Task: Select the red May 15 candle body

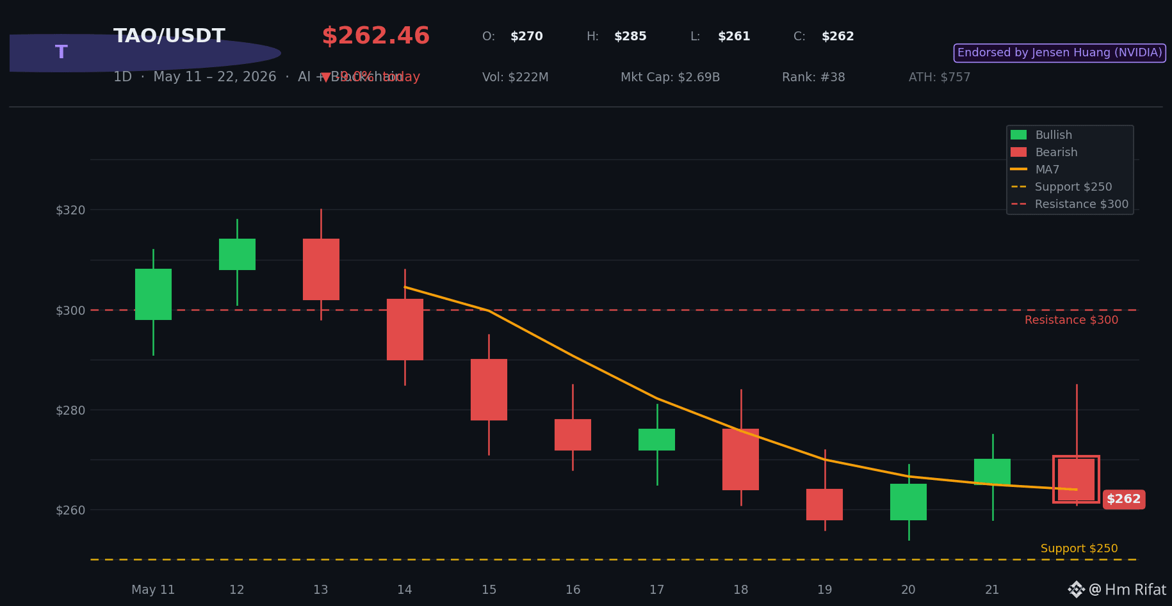Action: coord(489,390)
